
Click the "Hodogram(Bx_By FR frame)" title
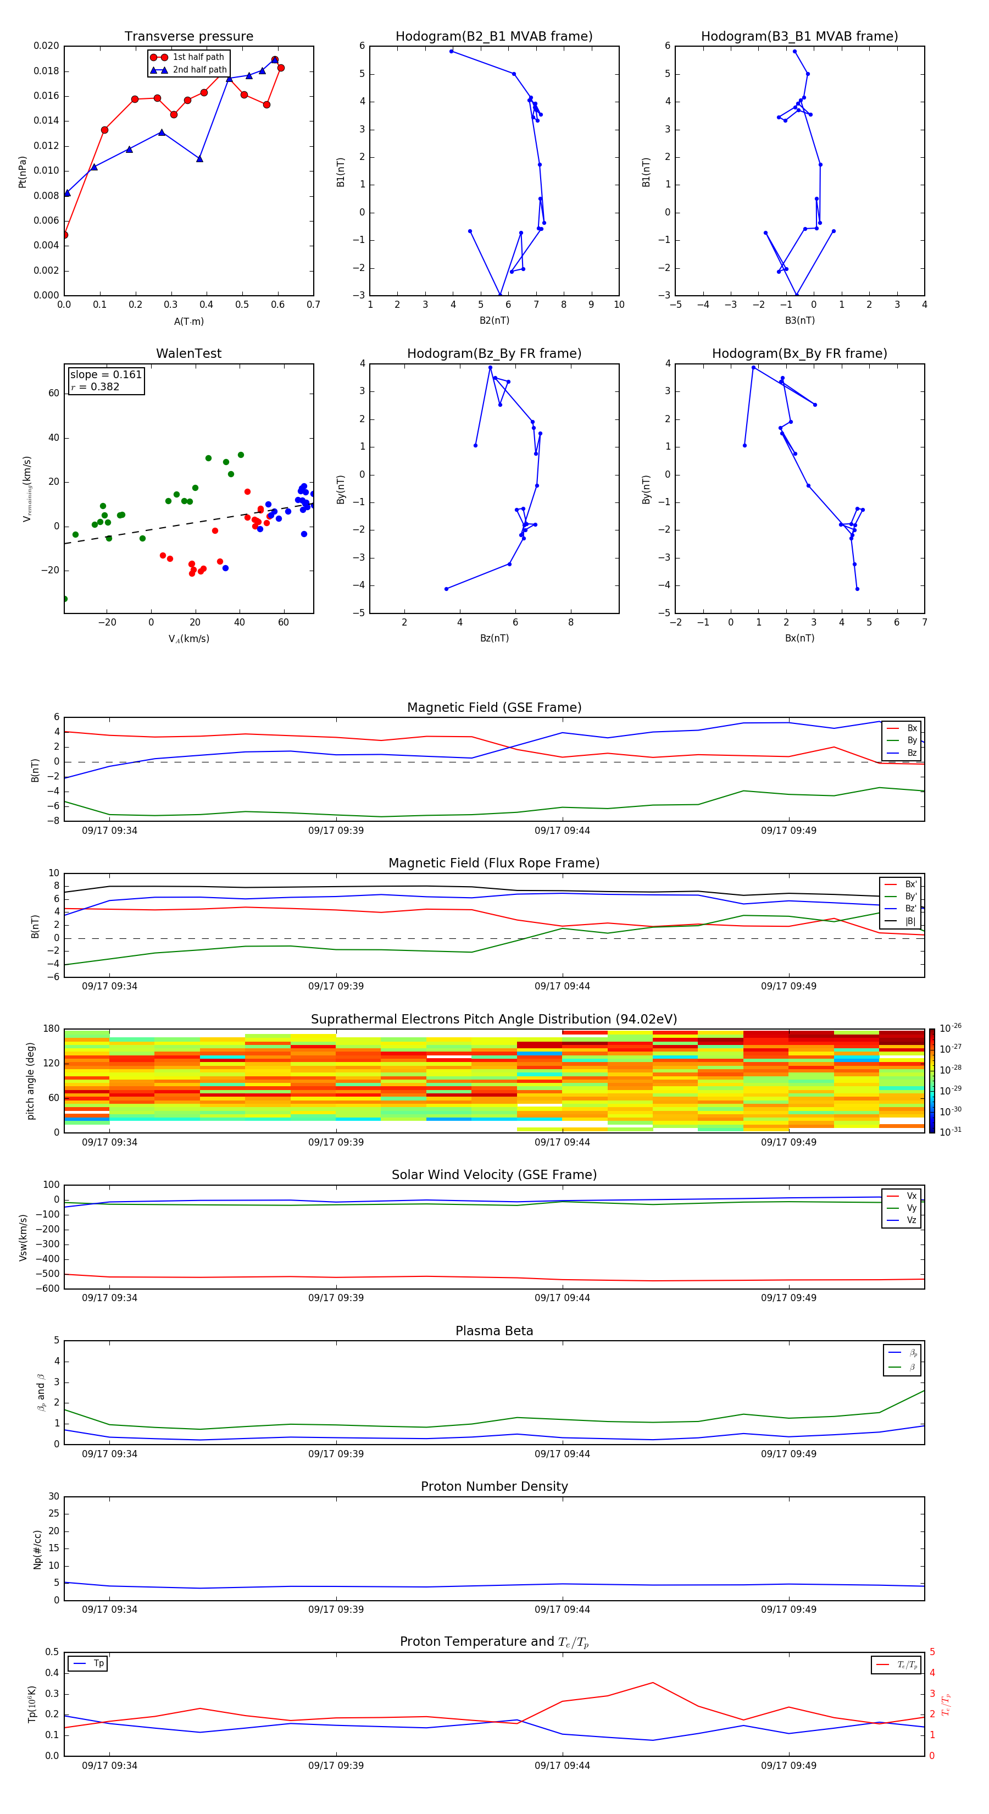(x=799, y=353)
